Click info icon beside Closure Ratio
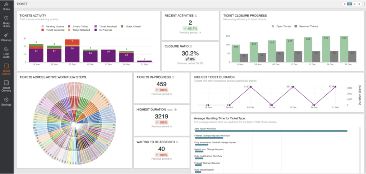Screen dimensions: 366x174 click(x=192, y=46)
